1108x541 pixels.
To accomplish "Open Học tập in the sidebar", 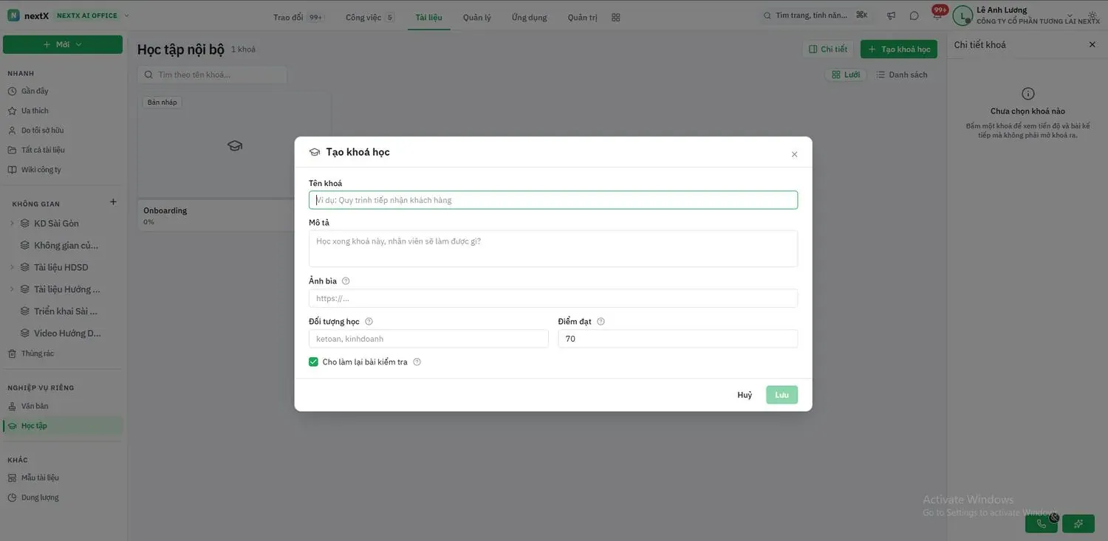I will coord(63,426).
